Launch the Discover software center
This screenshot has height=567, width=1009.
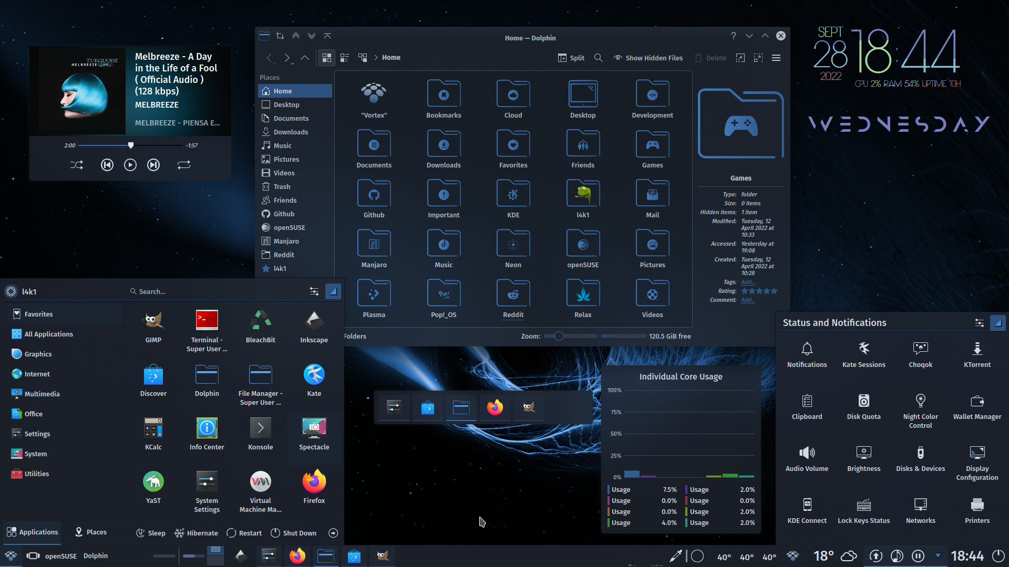coord(153,380)
